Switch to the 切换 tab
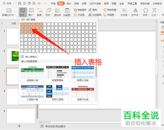 coord(76,4)
